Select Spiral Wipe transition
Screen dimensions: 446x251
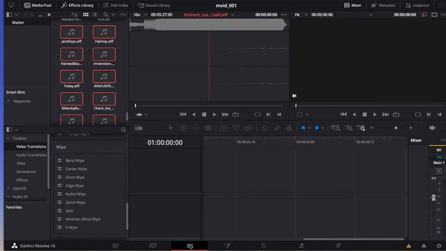point(75,202)
